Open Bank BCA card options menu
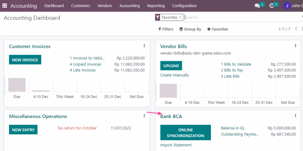This screenshot has width=303, height=151. (x=295, y=116)
